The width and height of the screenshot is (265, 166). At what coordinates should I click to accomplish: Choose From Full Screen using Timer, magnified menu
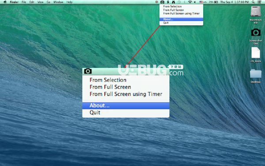(x=126, y=94)
